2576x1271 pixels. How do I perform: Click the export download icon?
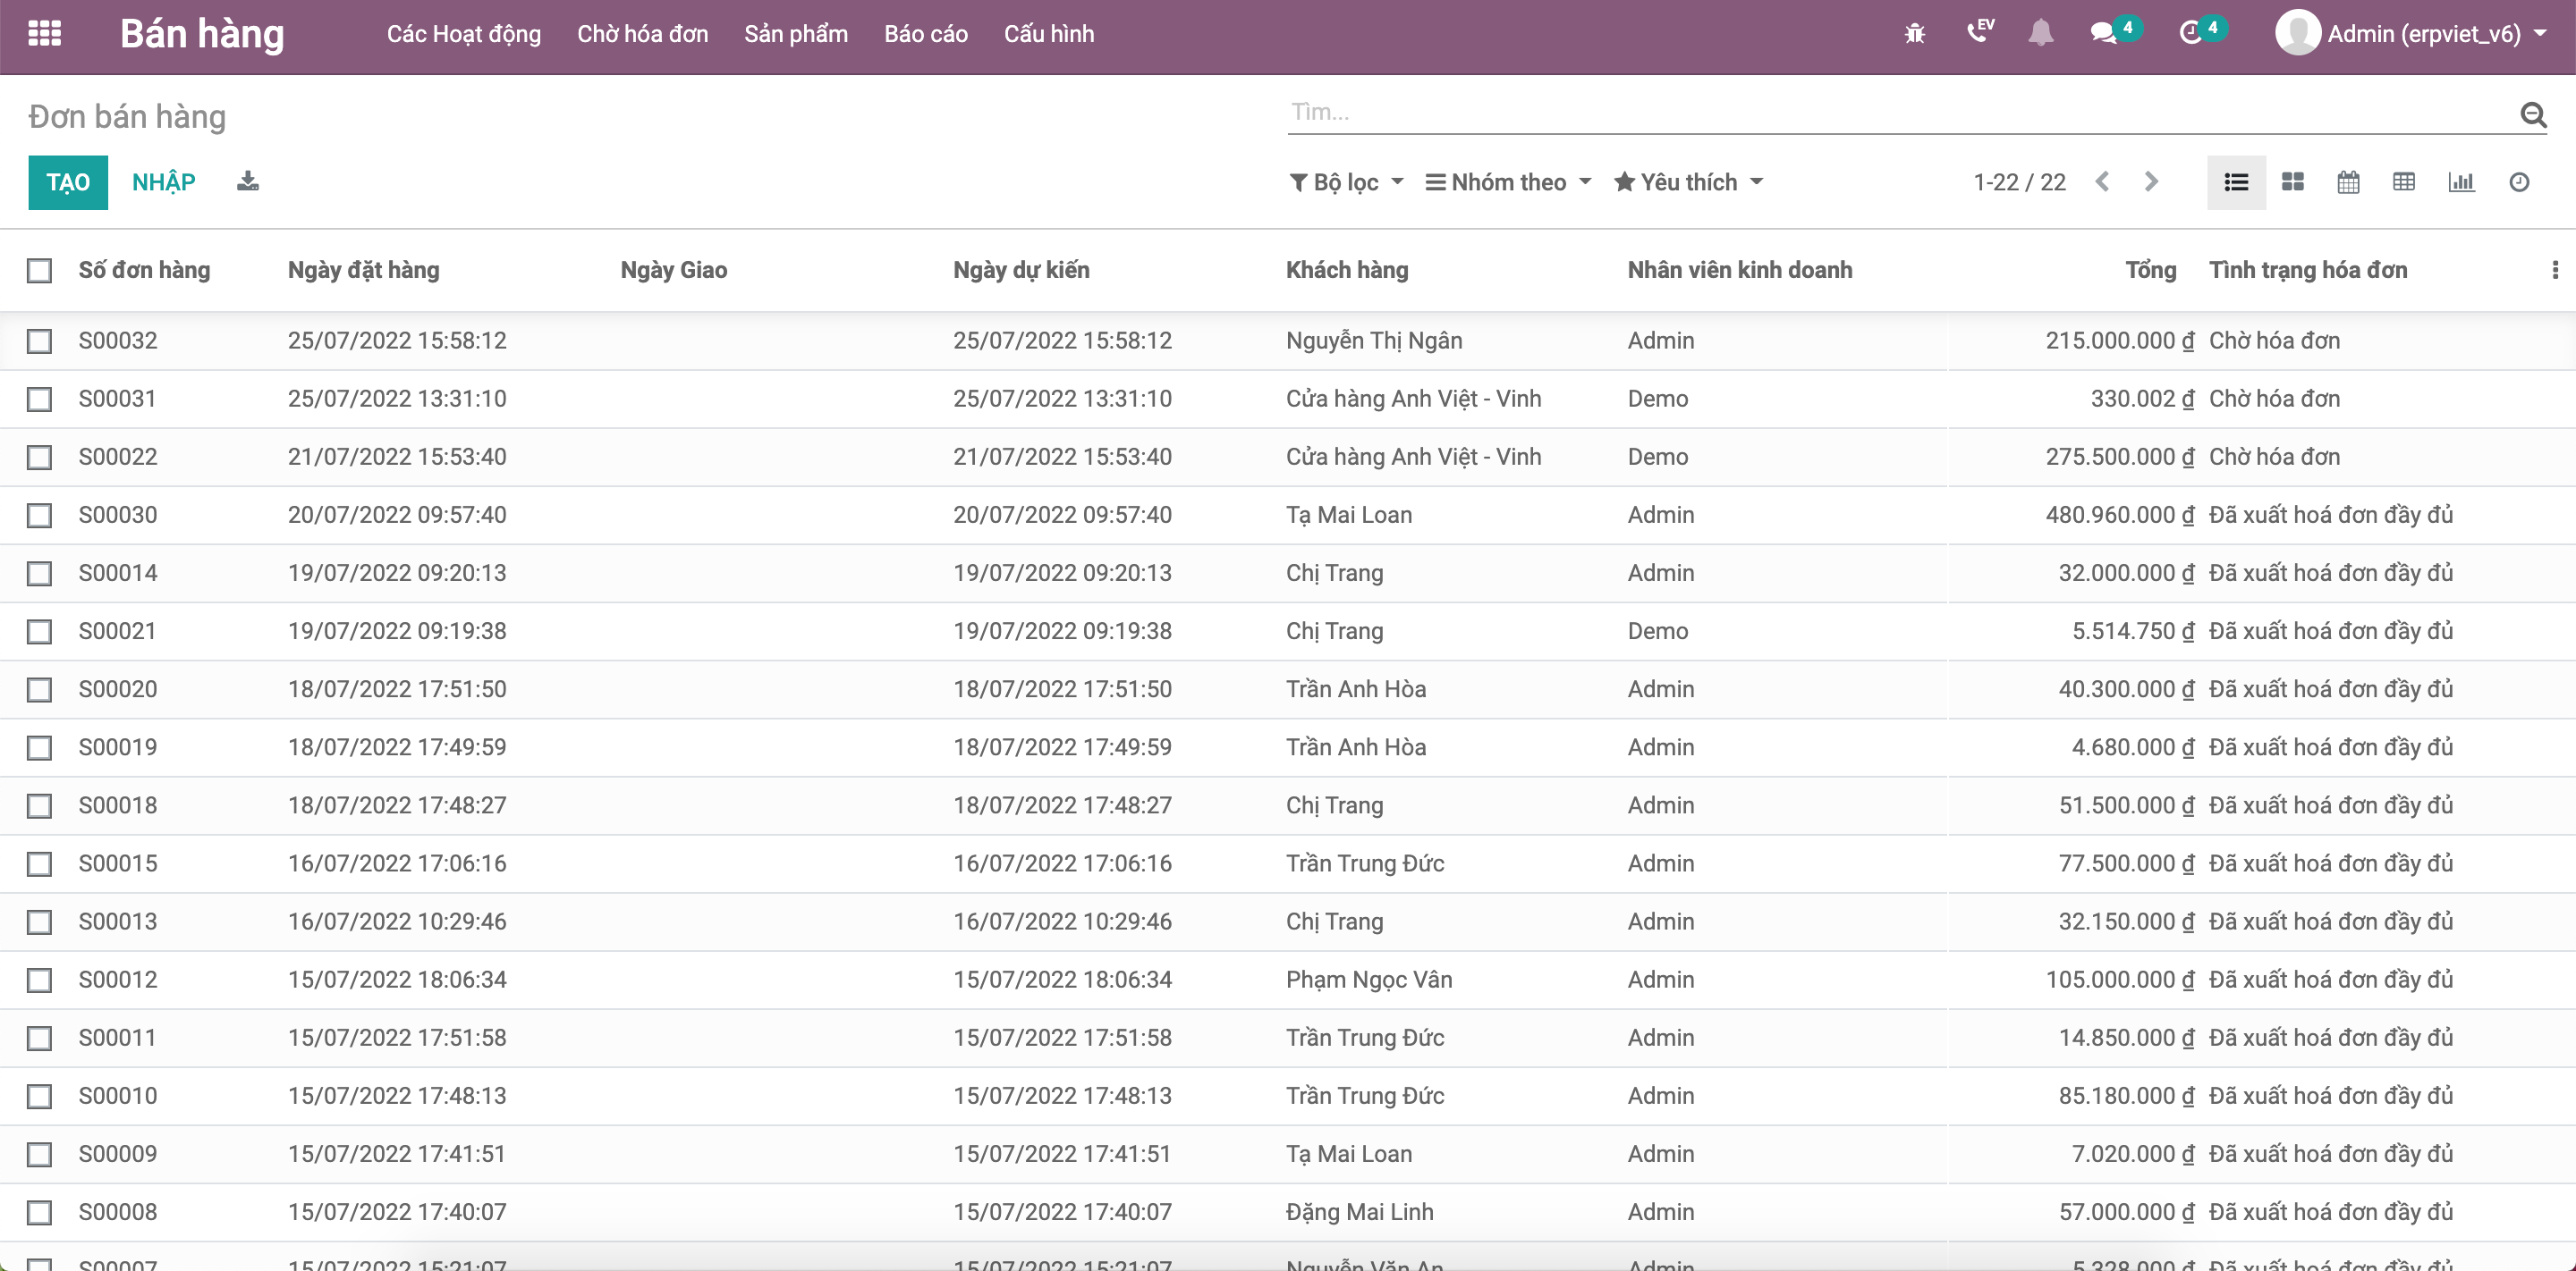pyautogui.click(x=247, y=181)
